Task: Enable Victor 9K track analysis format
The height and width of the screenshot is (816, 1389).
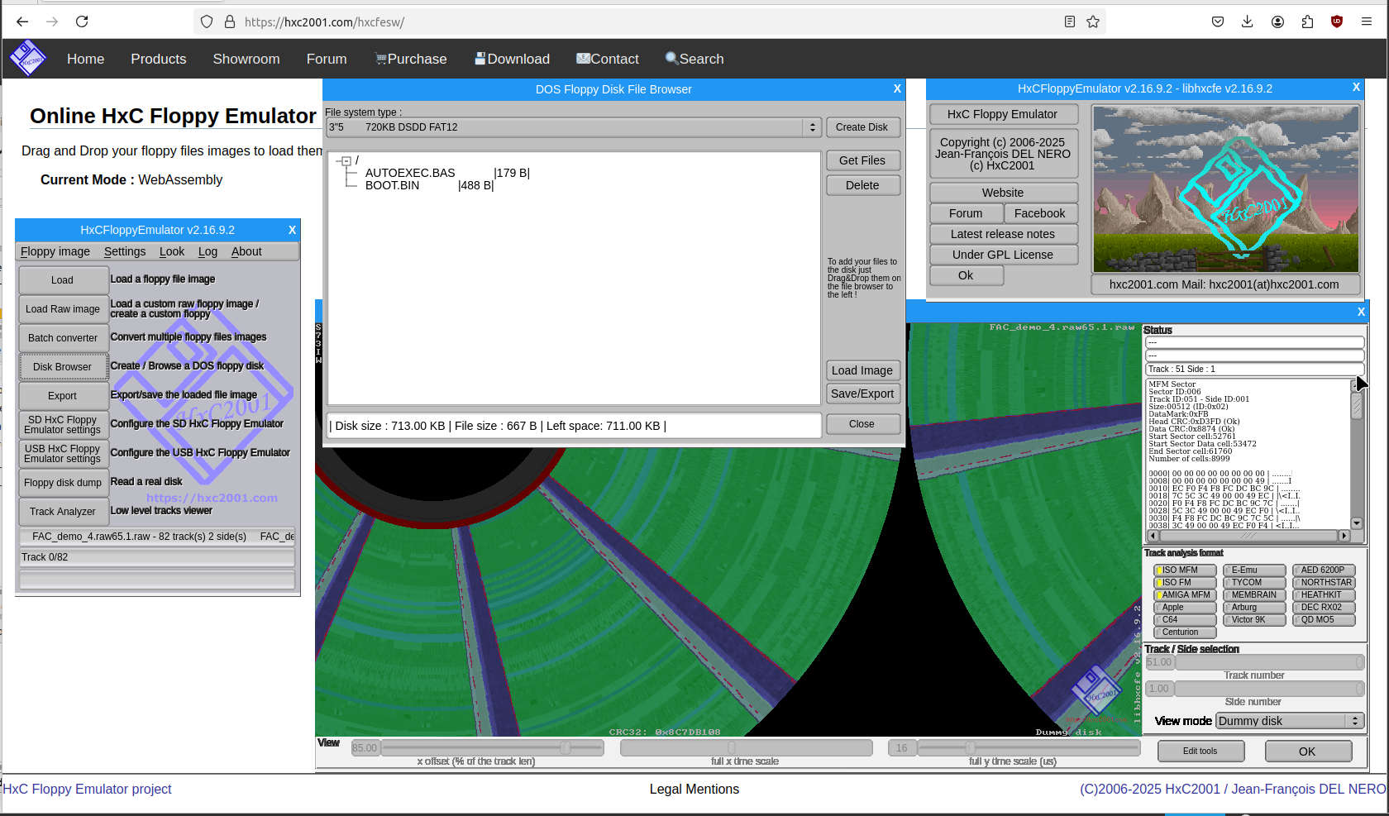Action: 1254,619
